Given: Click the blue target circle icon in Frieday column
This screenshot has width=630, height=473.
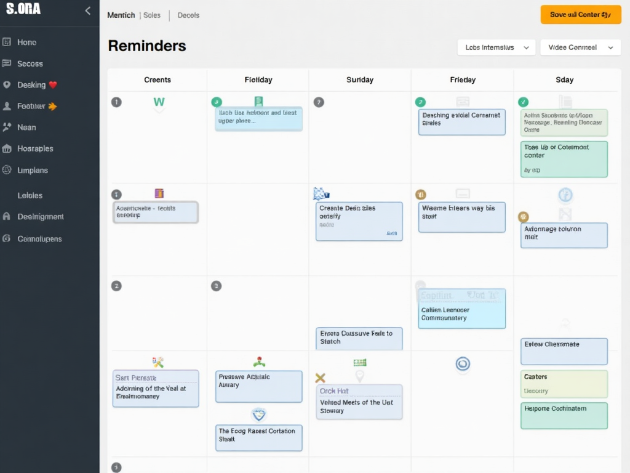Looking at the screenshot, I should pos(463,364).
